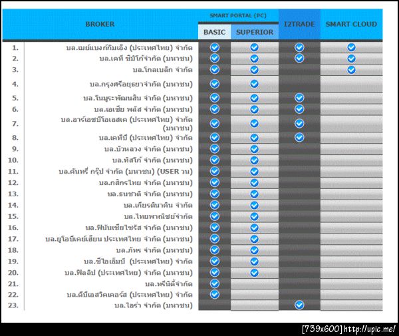
Task: Click the I2TRADE checkmark in row 1
Action: point(299,47)
